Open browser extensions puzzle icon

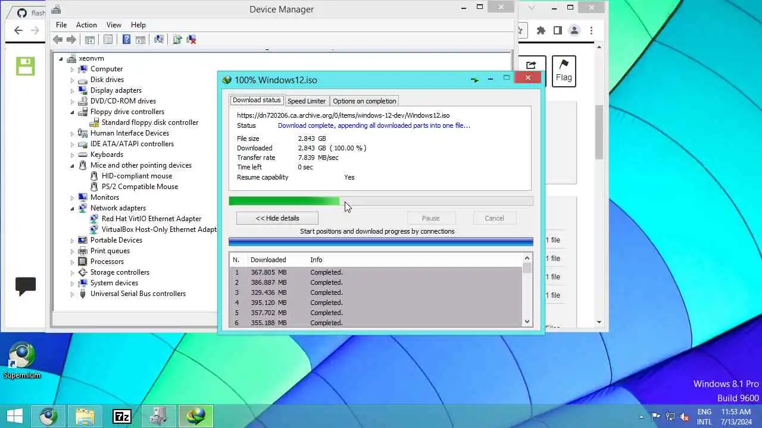click(541, 30)
